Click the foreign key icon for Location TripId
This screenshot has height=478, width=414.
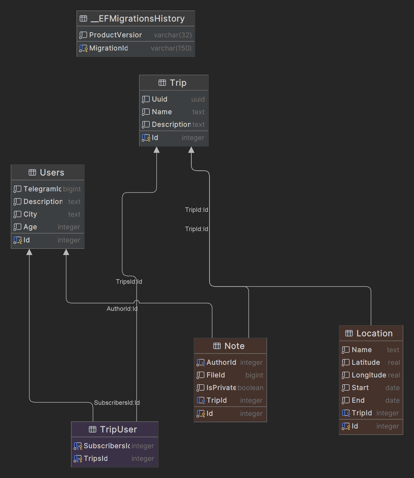coord(346,413)
